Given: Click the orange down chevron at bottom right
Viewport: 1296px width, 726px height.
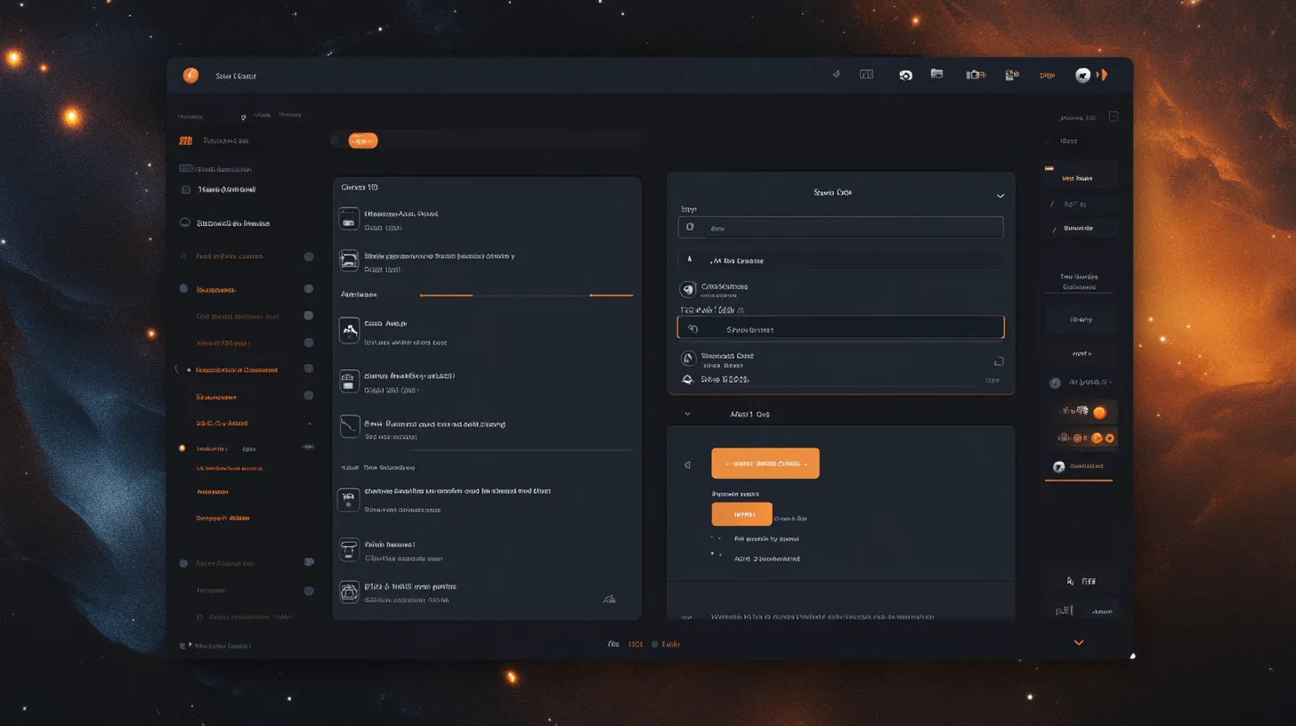Looking at the screenshot, I should 1079,642.
